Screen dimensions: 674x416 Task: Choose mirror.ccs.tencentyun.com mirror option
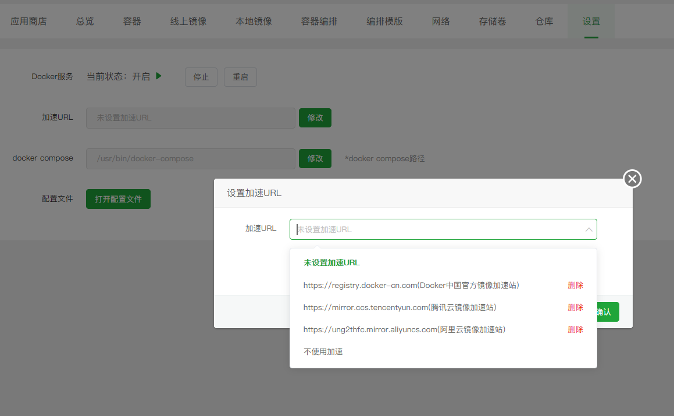click(x=400, y=307)
